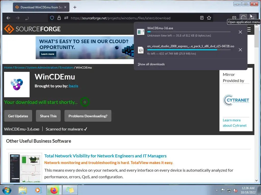Image resolution: width=261 pixels, height=195 pixels.
Task: Open Windows Media Player from taskbar
Action: (38, 190)
